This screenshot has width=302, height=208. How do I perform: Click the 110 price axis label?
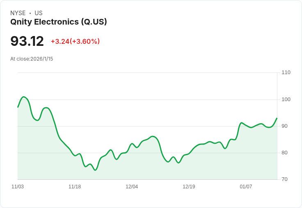[286, 72]
